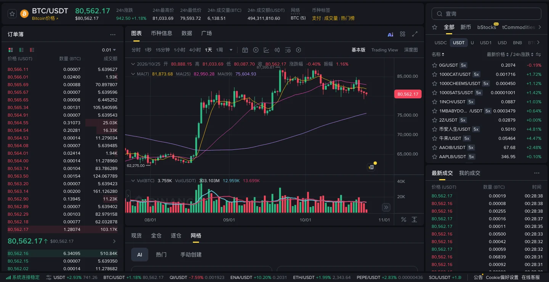This screenshot has height=282, width=549.
Task: Filter market list by USDC
Action: click(441, 43)
